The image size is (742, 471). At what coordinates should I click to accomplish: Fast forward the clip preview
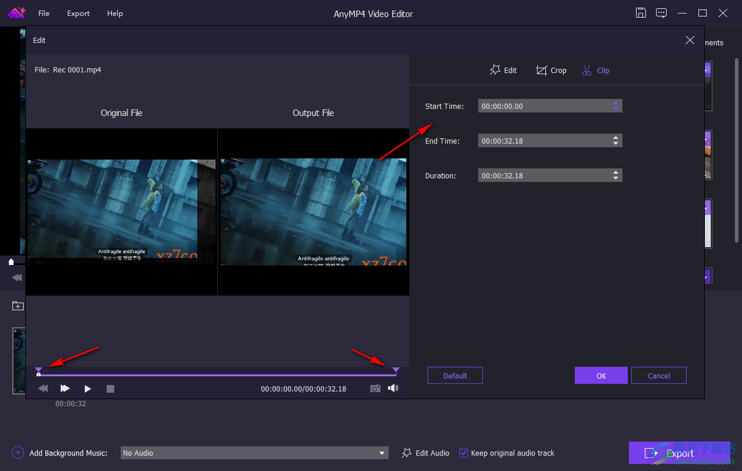coord(65,389)
